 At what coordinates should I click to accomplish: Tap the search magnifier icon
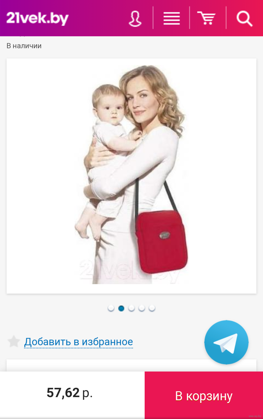click(x=244, y=18)
